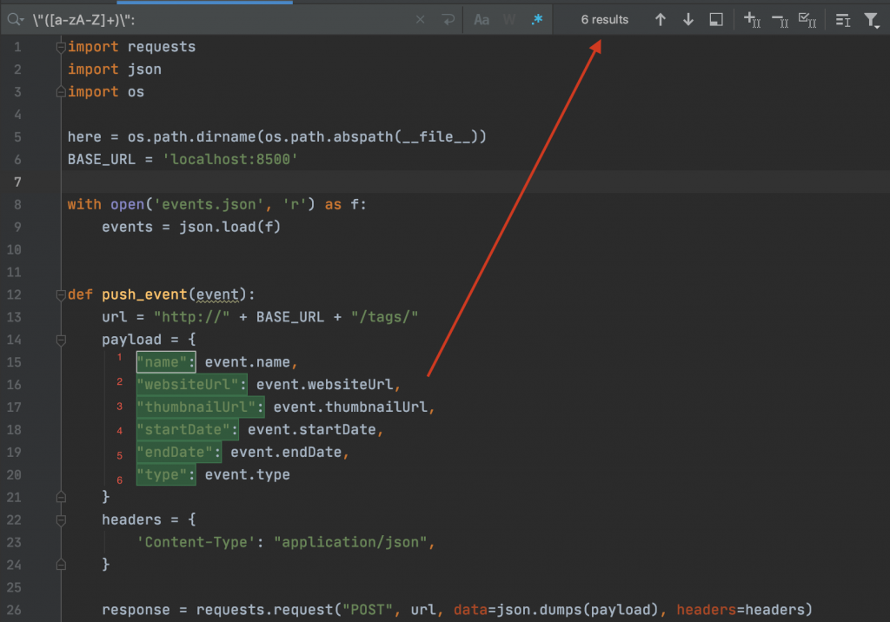This screenshot has height=622, width=890.
Task: Click line number 7 in the gutter
Action: tap(17, 182)
